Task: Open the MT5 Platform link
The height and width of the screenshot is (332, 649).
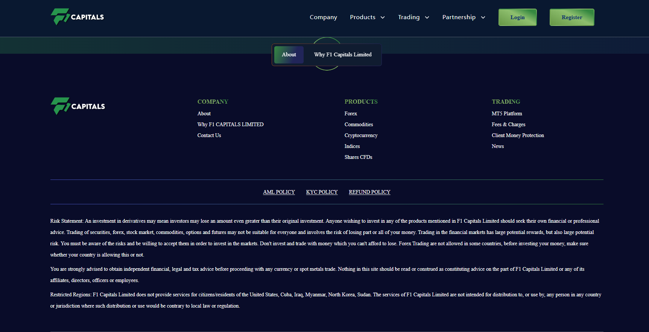Action: point(507,113)
